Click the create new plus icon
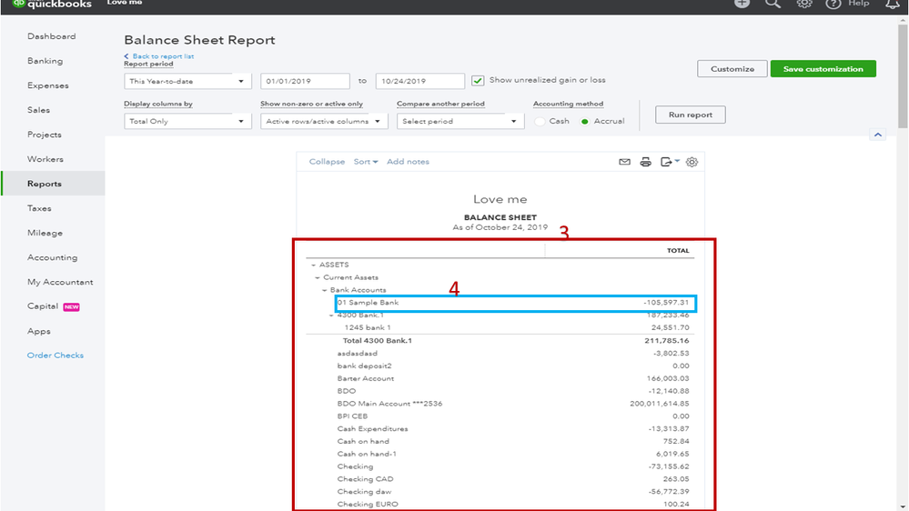Viewport: 909px width, 511px height. coord(742,4)
